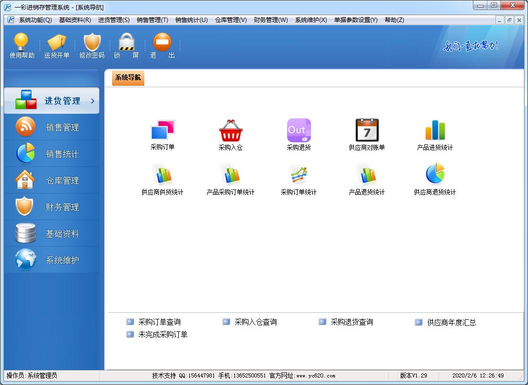Screen dimensions: 528x385
Task: Click 版本V1.29 in status bar
Action: 413,375
